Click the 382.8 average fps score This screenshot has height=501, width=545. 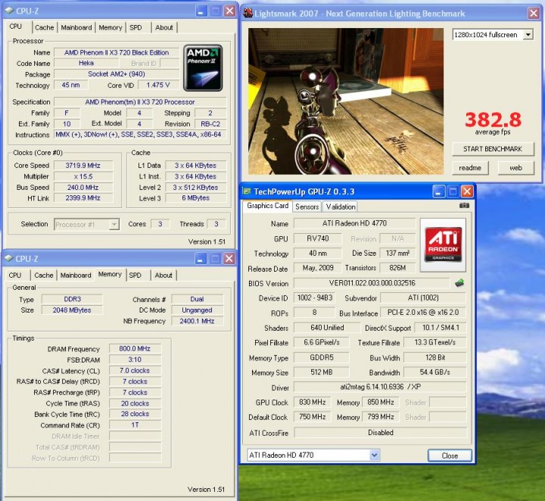tap(493, 120)
